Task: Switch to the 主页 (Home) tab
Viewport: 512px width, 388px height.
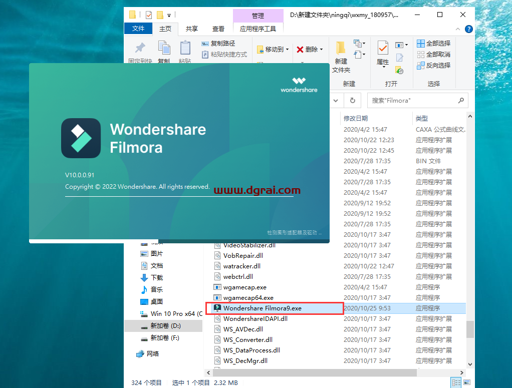Action: (x=165, y=29)
